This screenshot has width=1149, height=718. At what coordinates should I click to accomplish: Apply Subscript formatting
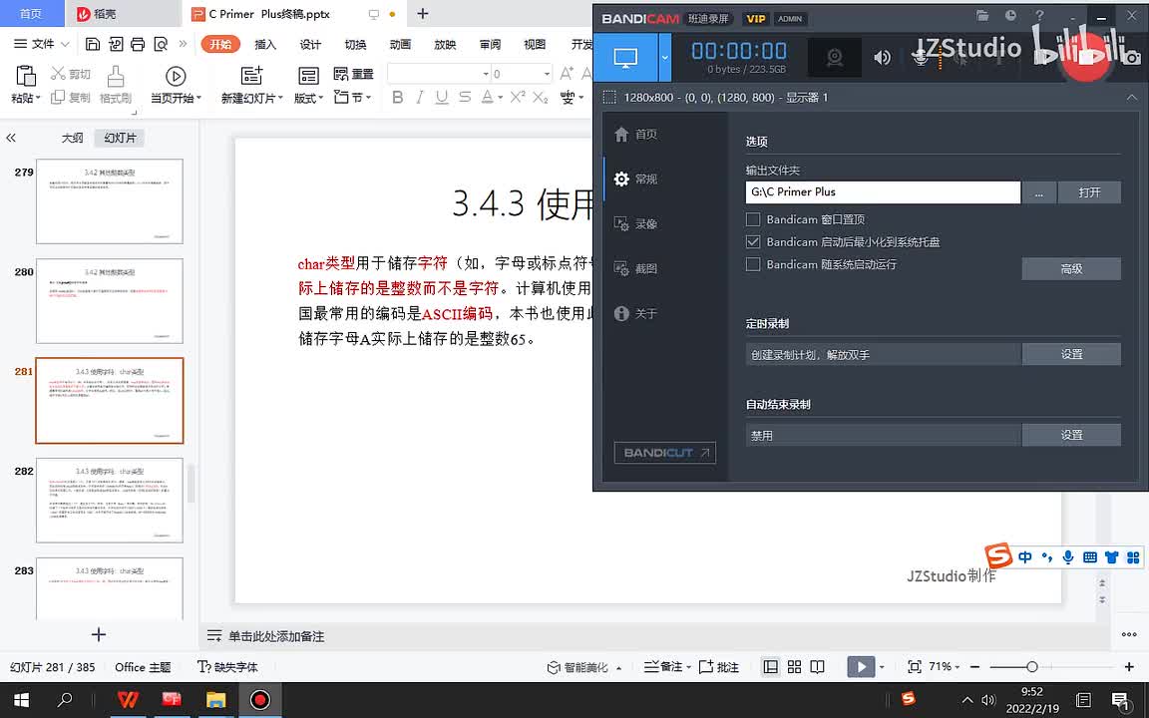tap(541, 97)
